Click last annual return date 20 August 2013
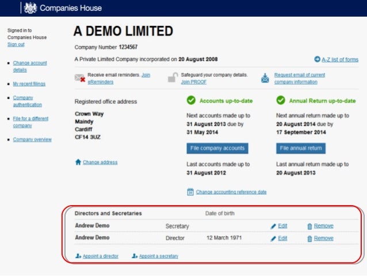The width and height of the screenshot is (367, 276). coord(296,173)
